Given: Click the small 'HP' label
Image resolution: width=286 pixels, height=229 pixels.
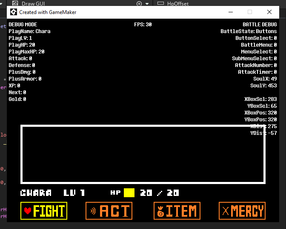Looking at the screenshot, I should (115, 193).
